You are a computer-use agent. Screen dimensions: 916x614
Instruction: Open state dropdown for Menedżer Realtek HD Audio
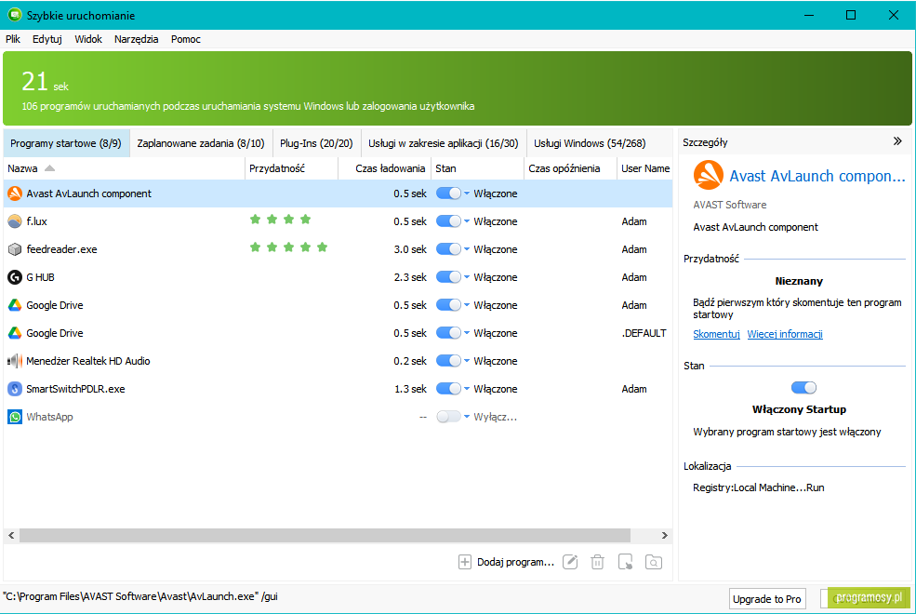tap(467, 361)
